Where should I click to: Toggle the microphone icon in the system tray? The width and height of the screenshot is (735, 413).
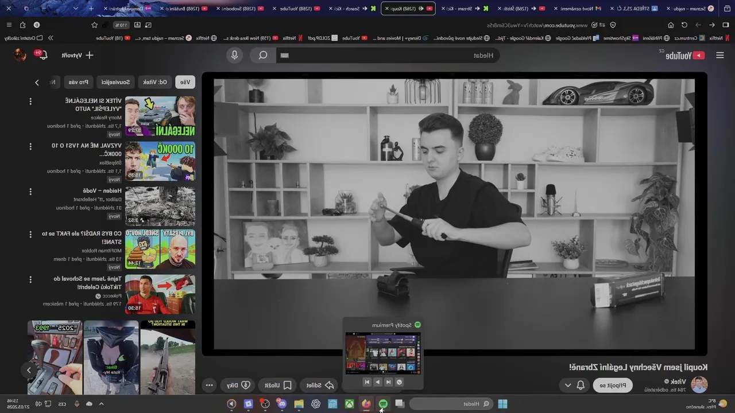(76, 404)
